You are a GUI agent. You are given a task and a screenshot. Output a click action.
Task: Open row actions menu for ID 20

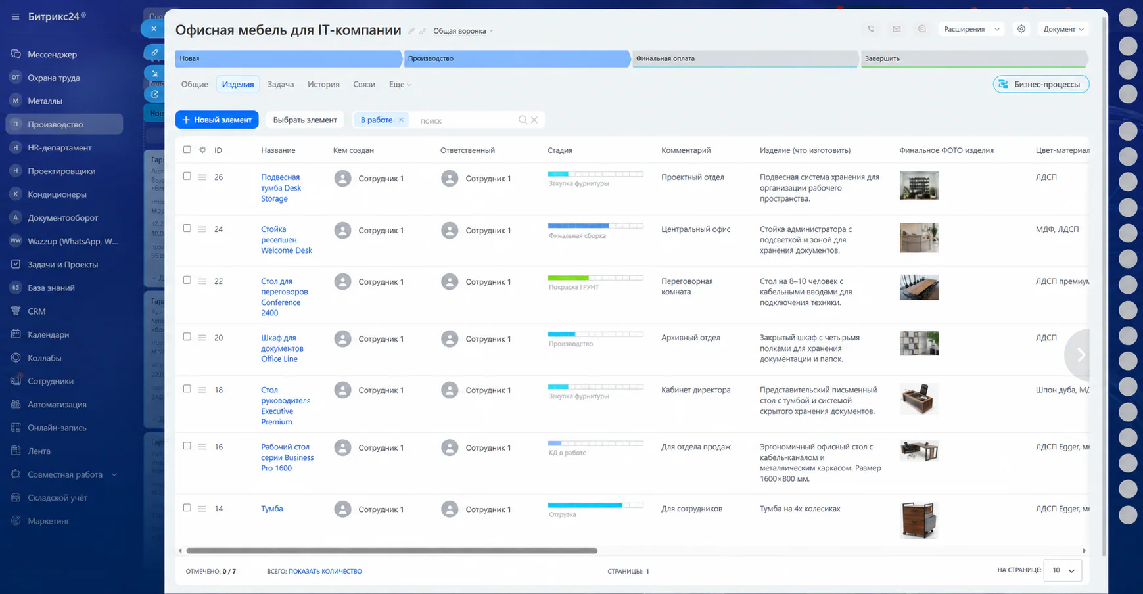(x=202, y=338)
